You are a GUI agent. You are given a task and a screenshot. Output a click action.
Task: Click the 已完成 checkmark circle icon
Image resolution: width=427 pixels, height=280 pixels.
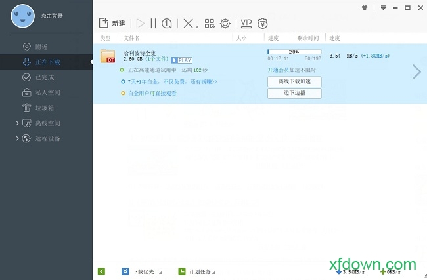[x=26, y=77]
